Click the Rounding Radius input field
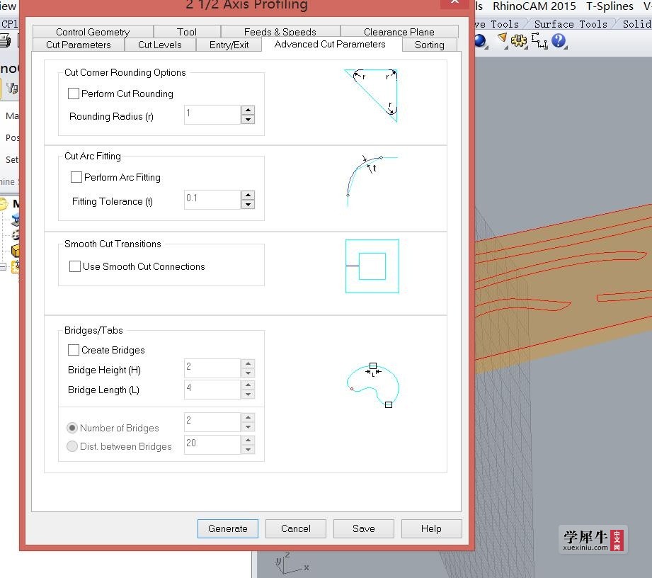 pos(212,115)
